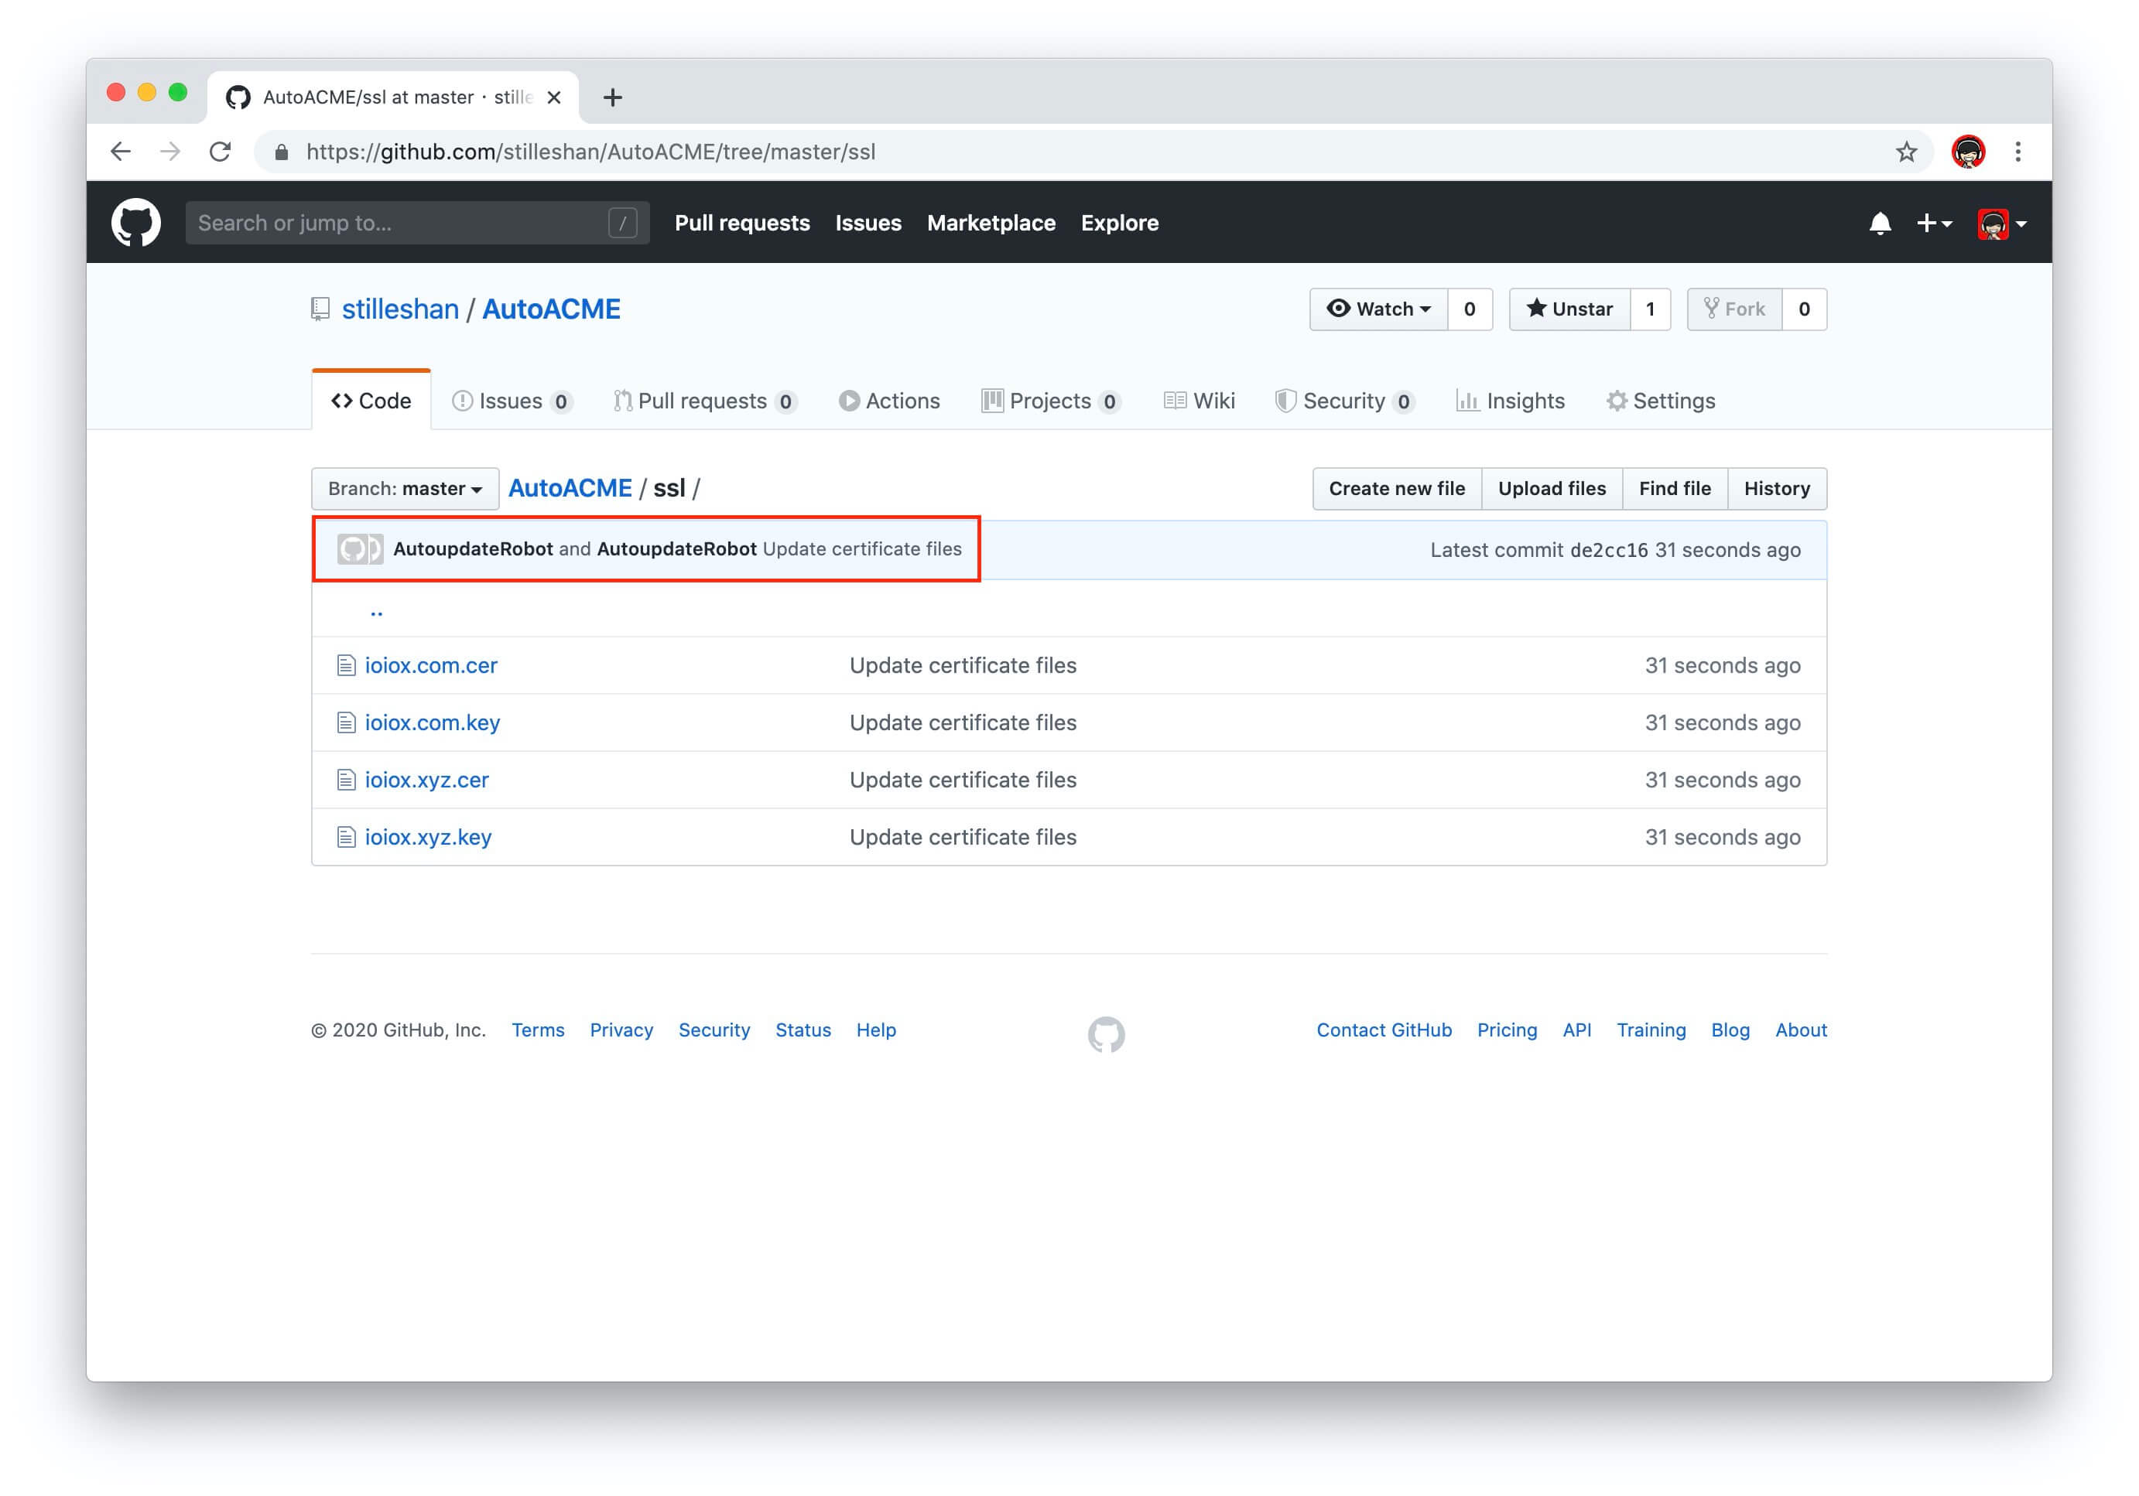2139x1496 pixels.
Task: Open Status footer link
Action: coord(803,1030)
